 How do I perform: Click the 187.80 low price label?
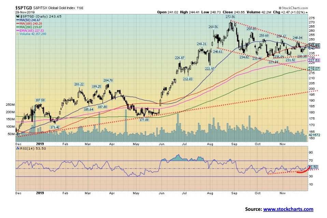[102, 107]
